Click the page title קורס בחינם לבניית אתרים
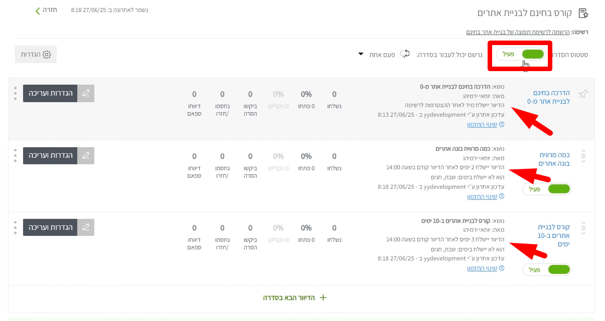This screenshot has width=605, height=321. [525, 13]
